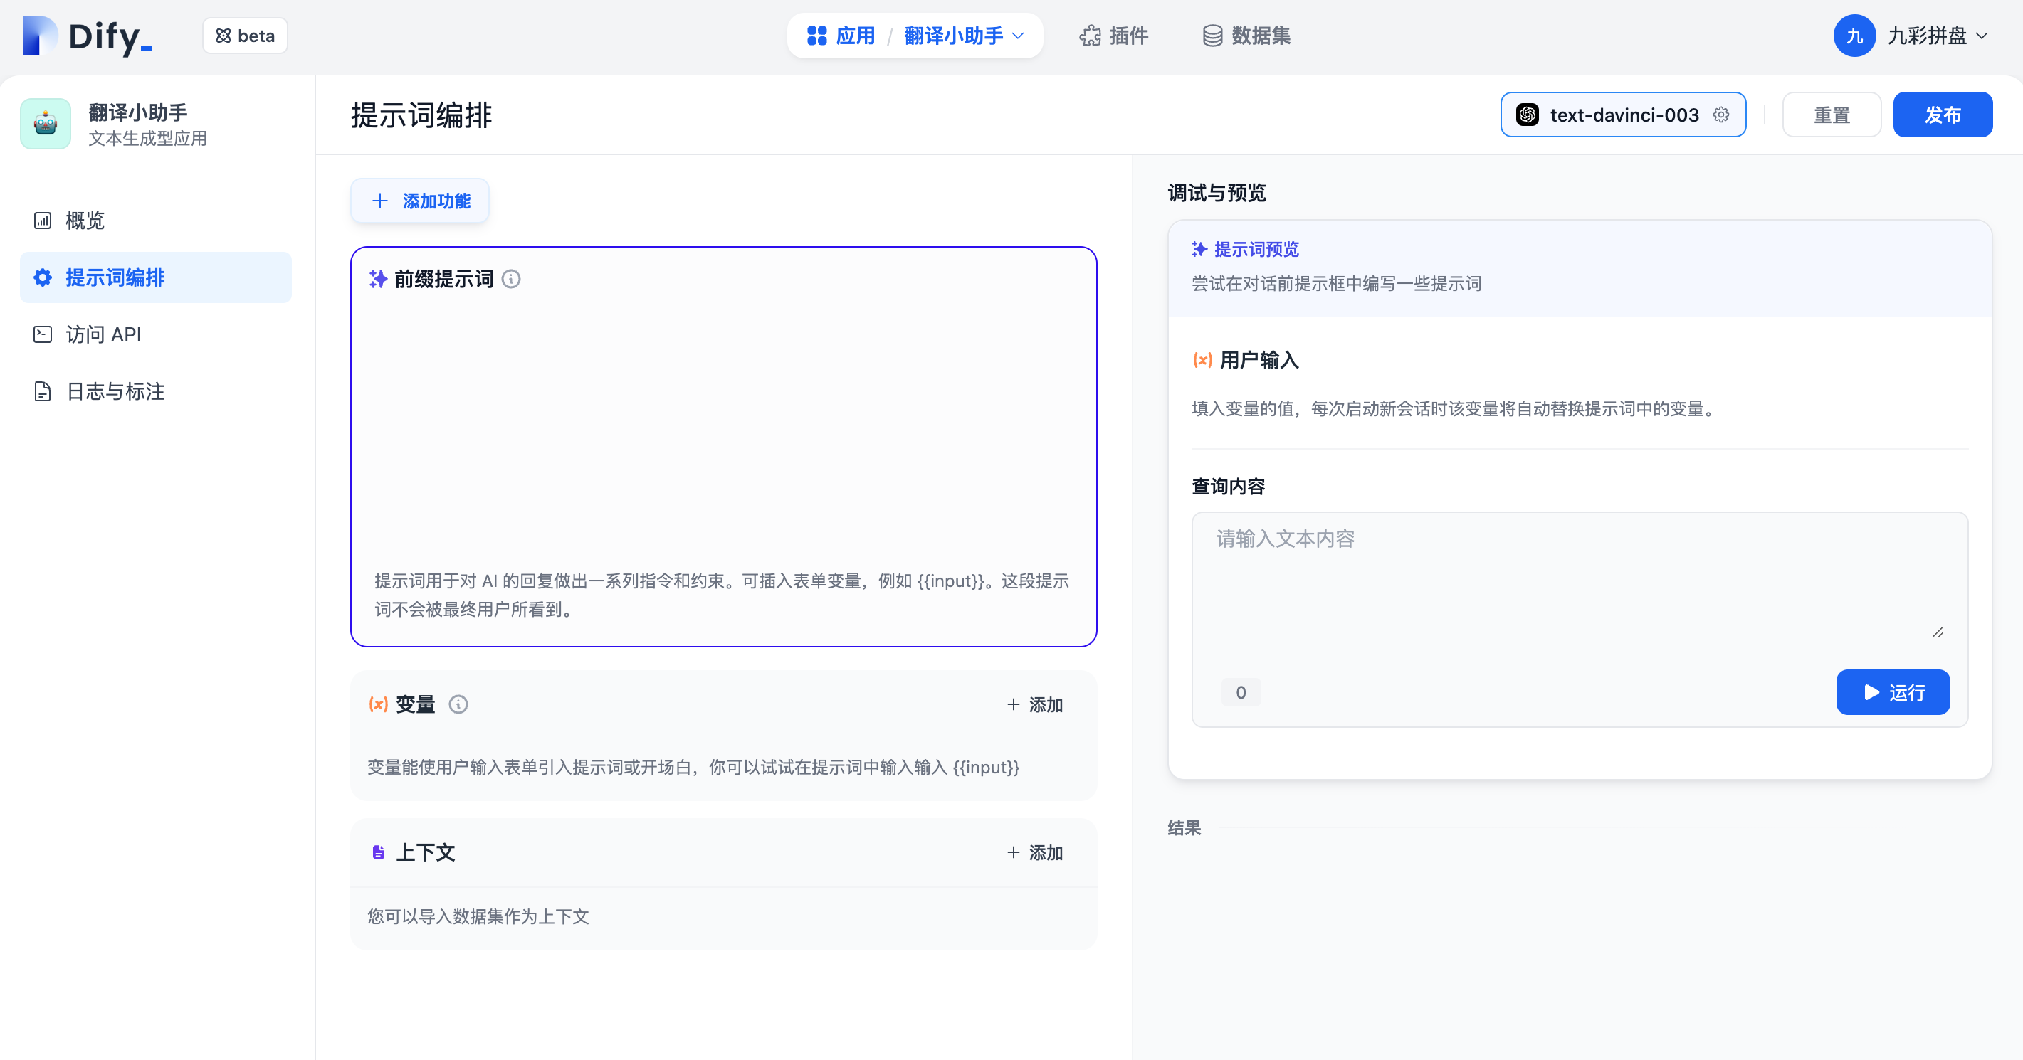Click info icon next to 前缀提示词
Viewport: 2023px width, 1060px height.
coord(510,280)
